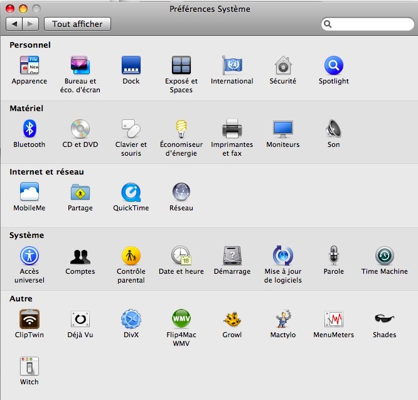This screenshot has height=400, width=418.
Task: Open the Dock preferences
Action: [x=131, y=66]
